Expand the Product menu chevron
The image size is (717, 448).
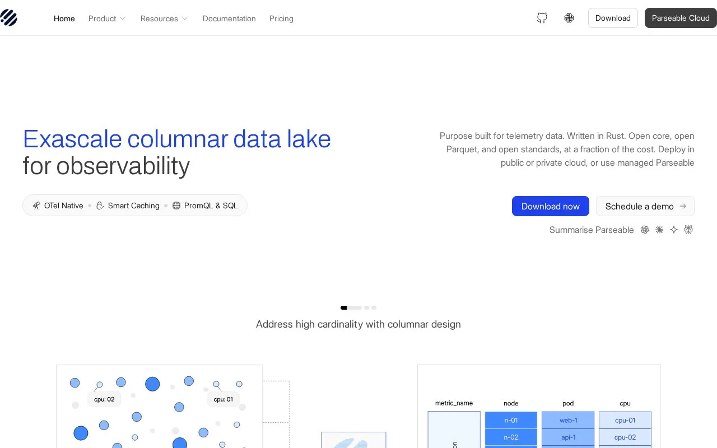point(123,18)
